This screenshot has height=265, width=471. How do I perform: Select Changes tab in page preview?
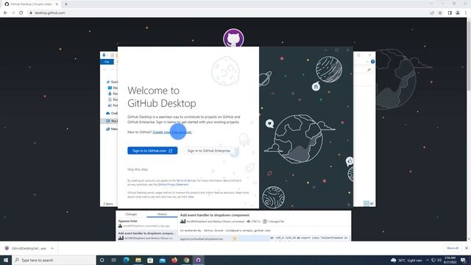click(131, 214)
